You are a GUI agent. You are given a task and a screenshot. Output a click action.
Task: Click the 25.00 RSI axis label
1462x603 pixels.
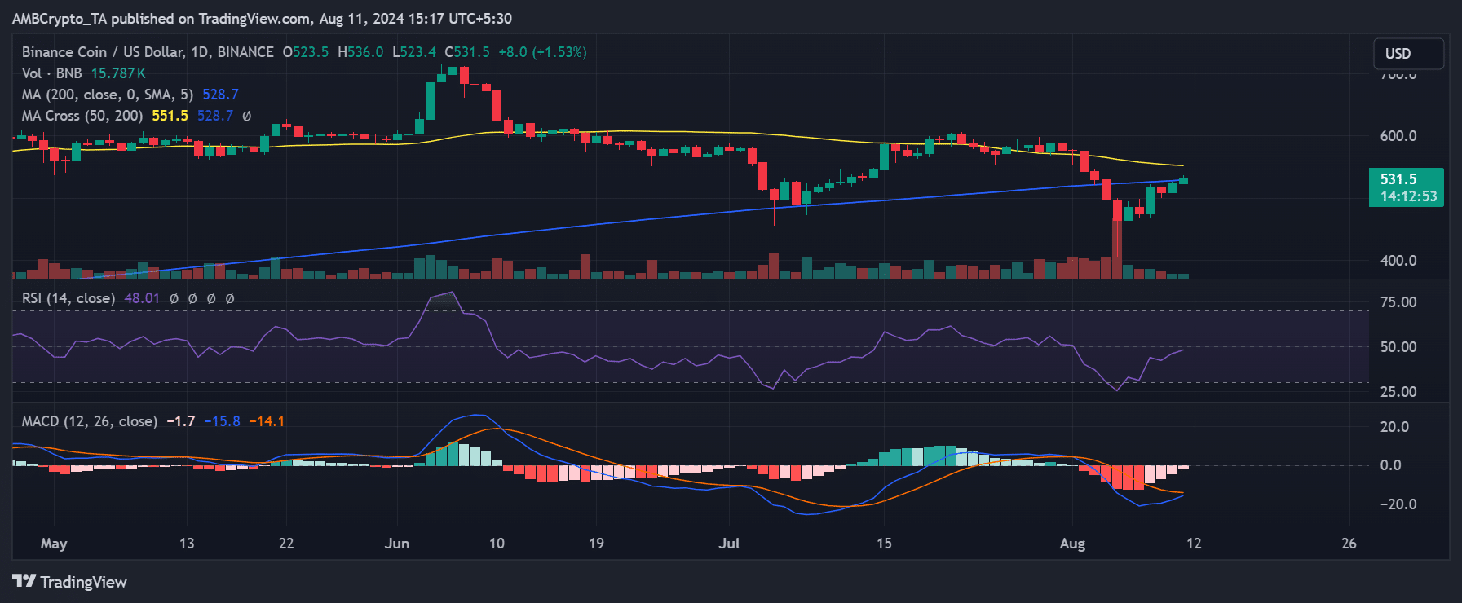point(1398,392)
